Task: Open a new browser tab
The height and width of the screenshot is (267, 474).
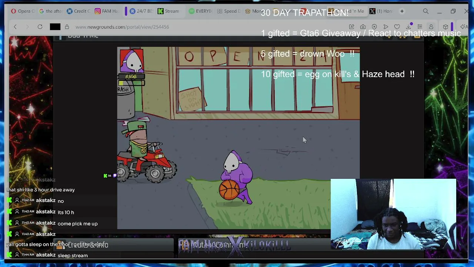Action: (402, 11)
